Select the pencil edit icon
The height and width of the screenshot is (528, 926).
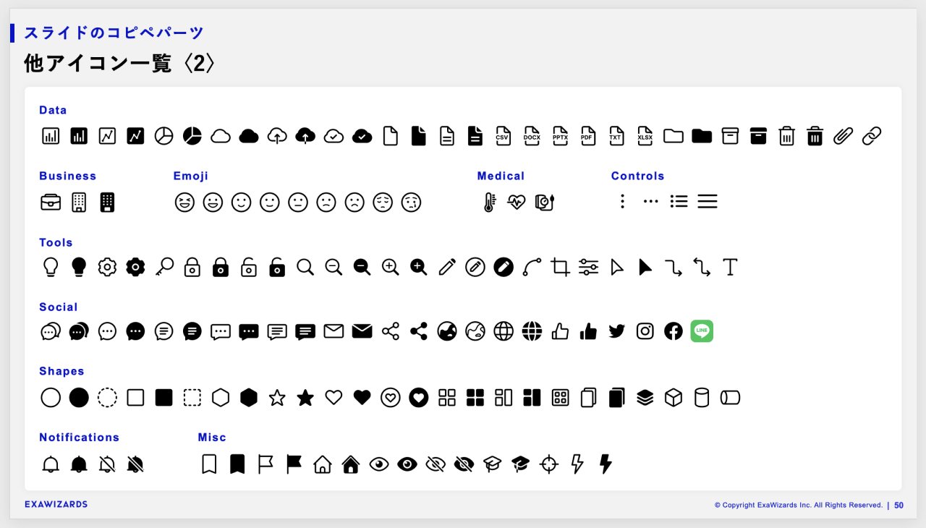446,267
